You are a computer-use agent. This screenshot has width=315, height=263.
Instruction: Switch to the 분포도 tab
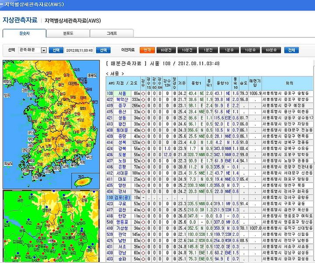point(68,33)
